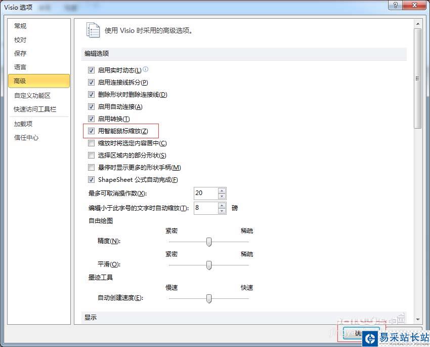Click the text auto-zoom font size field

coord(206,208)
